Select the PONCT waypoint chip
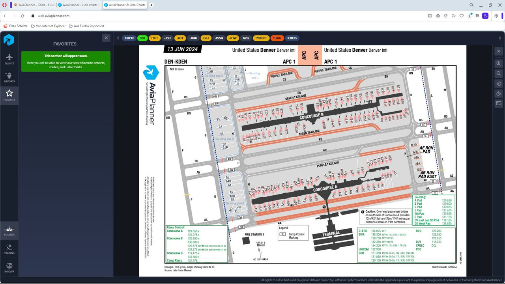Viewport: 505px width, 284px height. [x=261, y=38]
